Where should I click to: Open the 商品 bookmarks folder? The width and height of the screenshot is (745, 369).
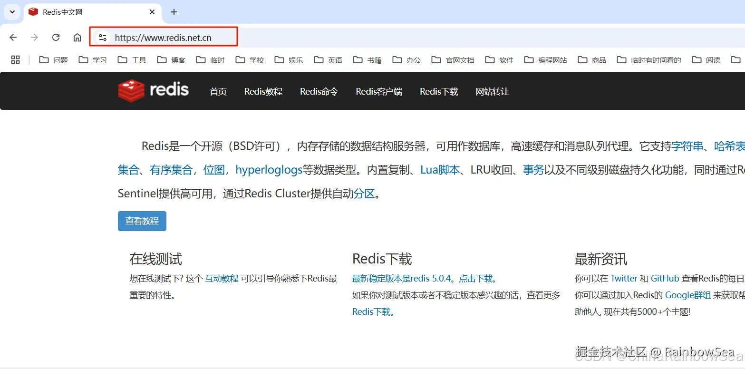(592, 60)
